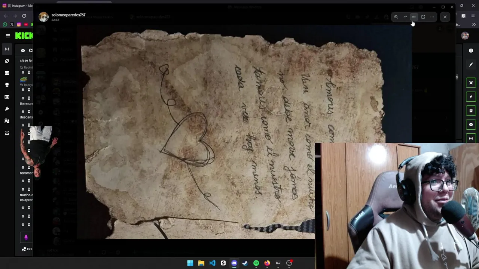This screenshot has height=269, width=479.
Task: Open Steam from the taskbar
Action: pyautogui.click(x=245, y=263)
